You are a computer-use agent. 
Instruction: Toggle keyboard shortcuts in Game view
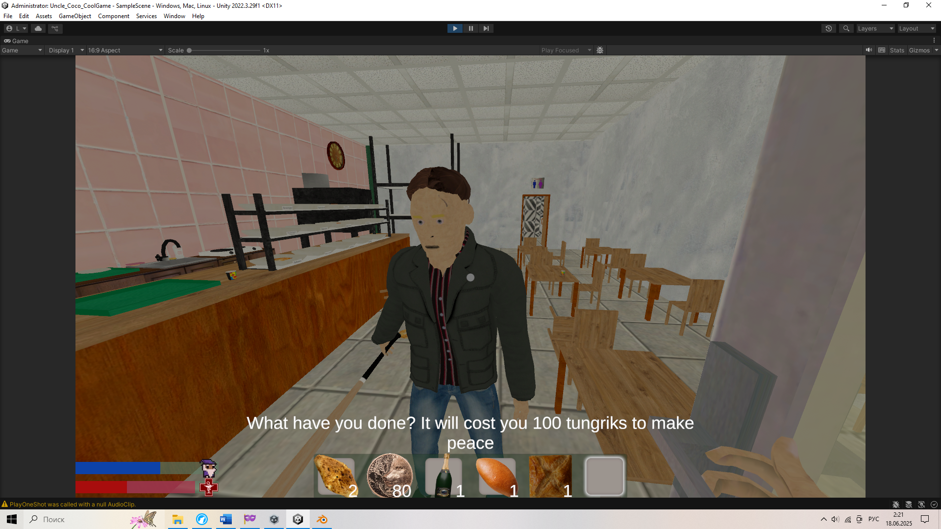(882, 50)
